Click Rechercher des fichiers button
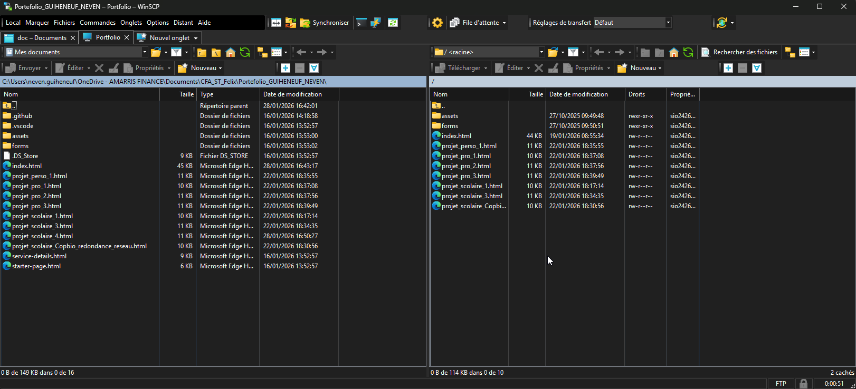The image size is (856, 389). 739,52
